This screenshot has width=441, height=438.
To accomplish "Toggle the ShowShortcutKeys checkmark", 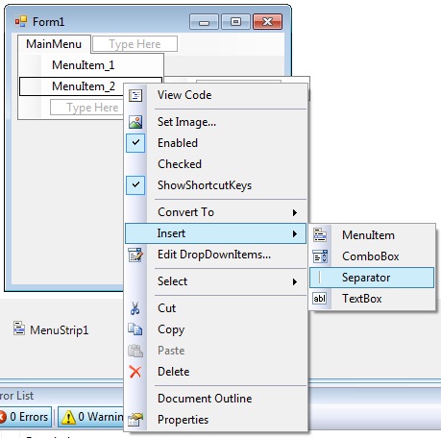I will (135, 185).
